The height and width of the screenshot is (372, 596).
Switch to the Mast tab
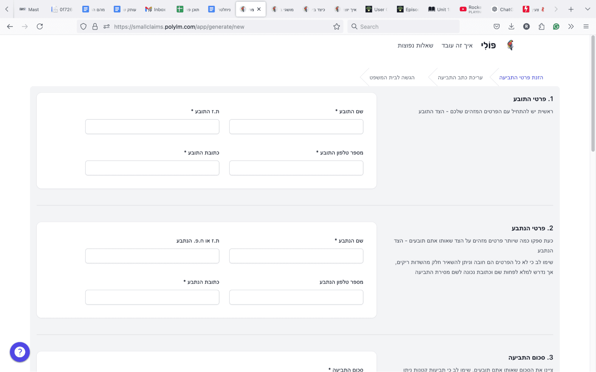point(29,9)
